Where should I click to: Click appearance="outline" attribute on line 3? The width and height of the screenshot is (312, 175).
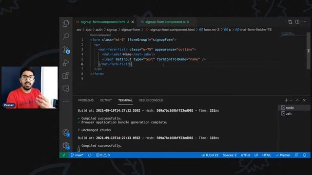pyautogui.click(x=175, y=50)
